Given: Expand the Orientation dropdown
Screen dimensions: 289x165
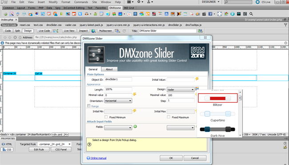Looking at the screenshot, I should 118,101.
